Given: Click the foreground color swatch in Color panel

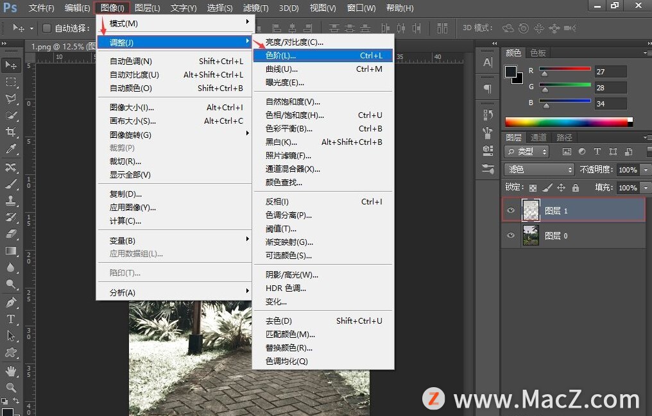Looking at the screenshot, I should [x=510, y=71].
